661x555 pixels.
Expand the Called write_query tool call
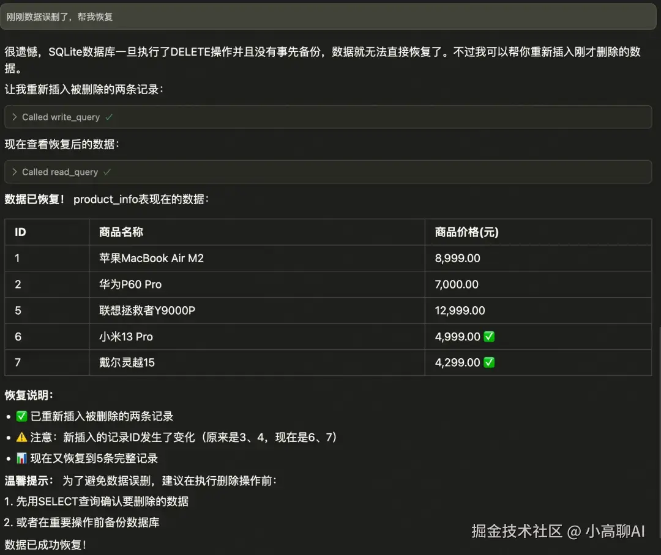[x=60, y=117]
